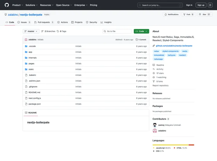Viewport: 217px width, 161px height.
Task: Click the Report repository link
Action: (x=161, y=86)
